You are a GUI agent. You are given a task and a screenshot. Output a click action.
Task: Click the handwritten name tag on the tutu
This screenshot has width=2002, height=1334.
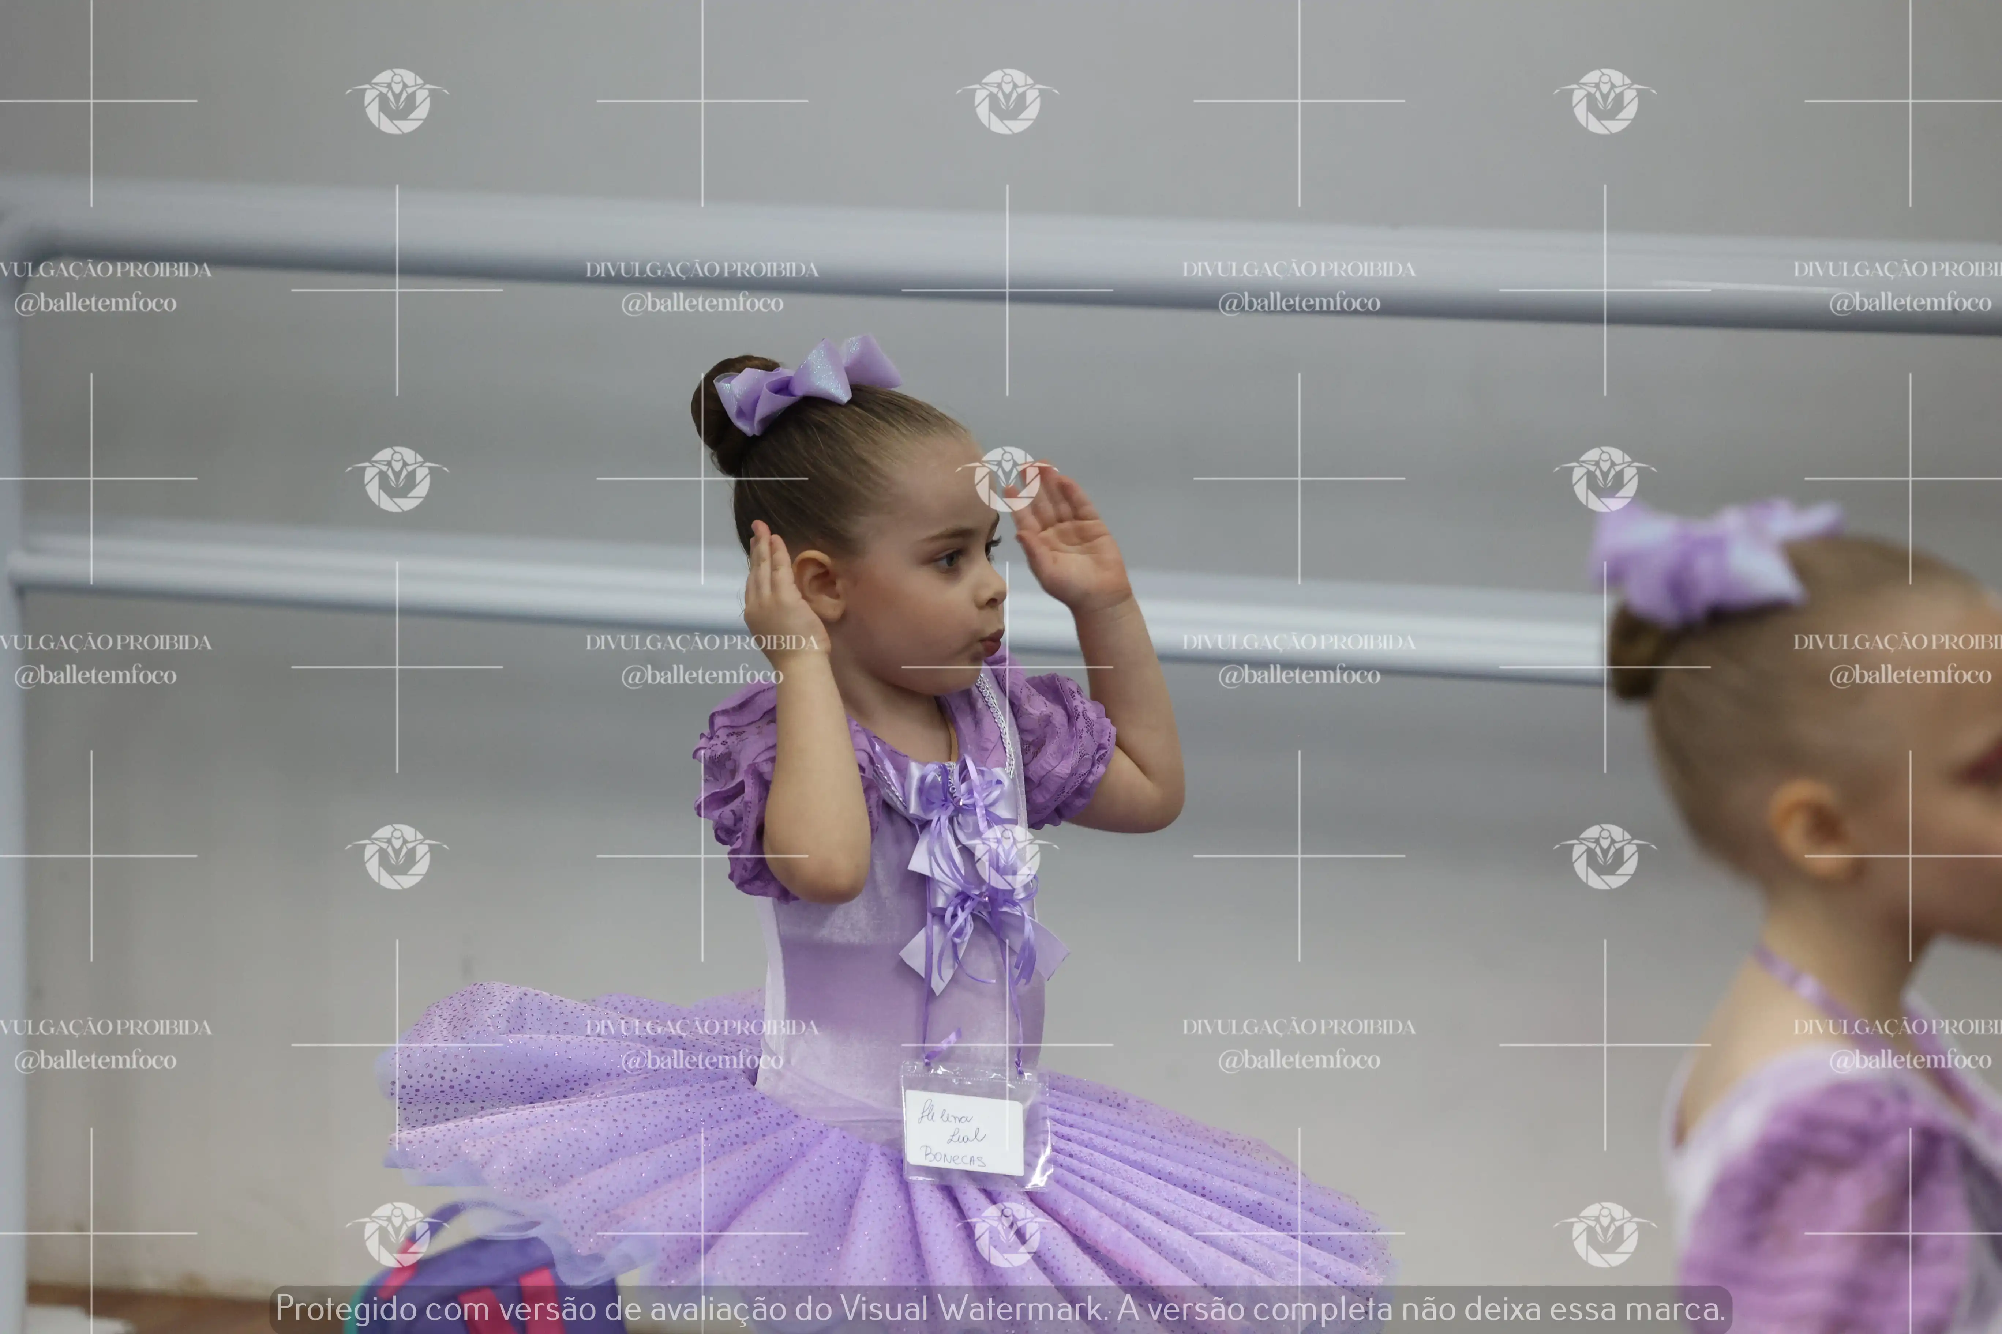964,1131
